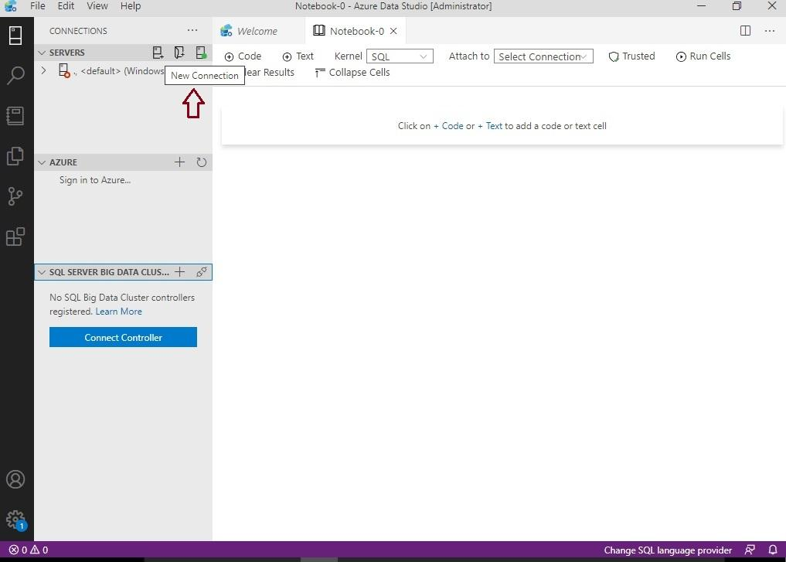
Task: Switch to the Welcome tab
Action: [x=257, y=31]
